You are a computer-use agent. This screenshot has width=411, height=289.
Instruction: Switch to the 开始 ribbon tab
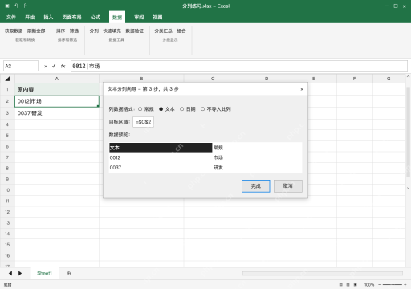pyautogui.click(x=30, y=18)
